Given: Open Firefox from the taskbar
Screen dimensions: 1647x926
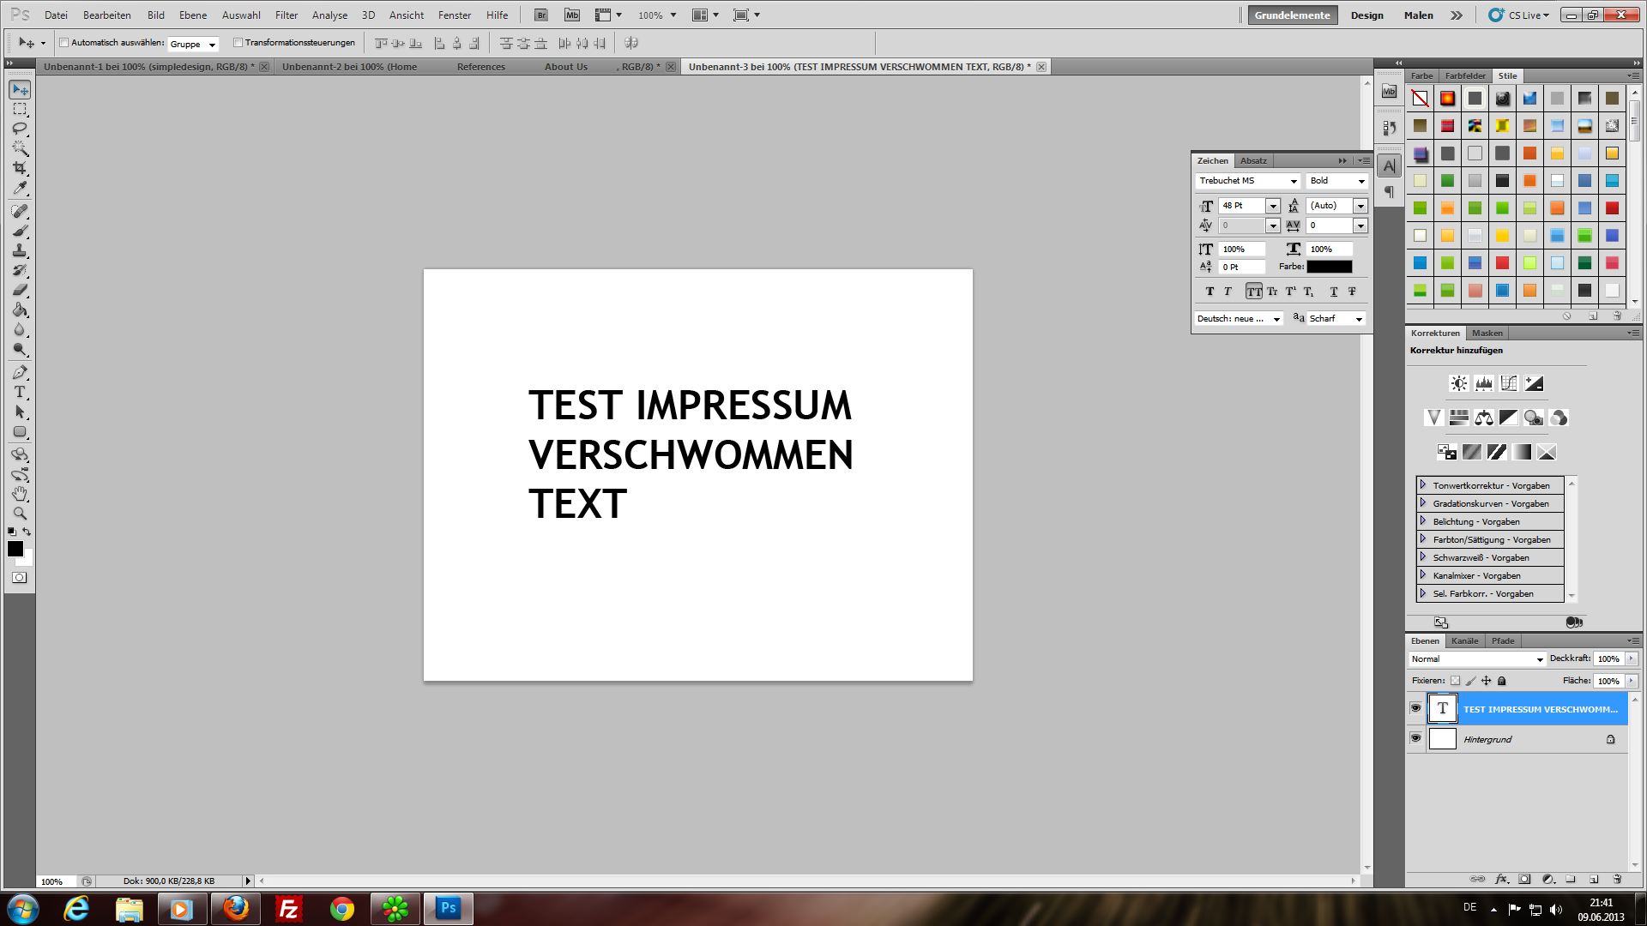Looking at the screenshot, I should 235,908.
